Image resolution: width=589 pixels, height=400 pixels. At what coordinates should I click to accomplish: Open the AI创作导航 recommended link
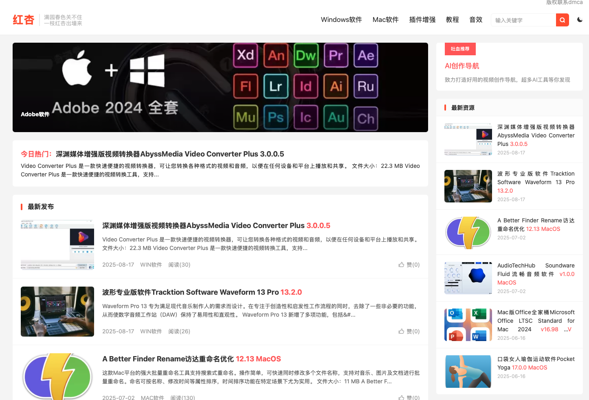(x=462, y=65)
